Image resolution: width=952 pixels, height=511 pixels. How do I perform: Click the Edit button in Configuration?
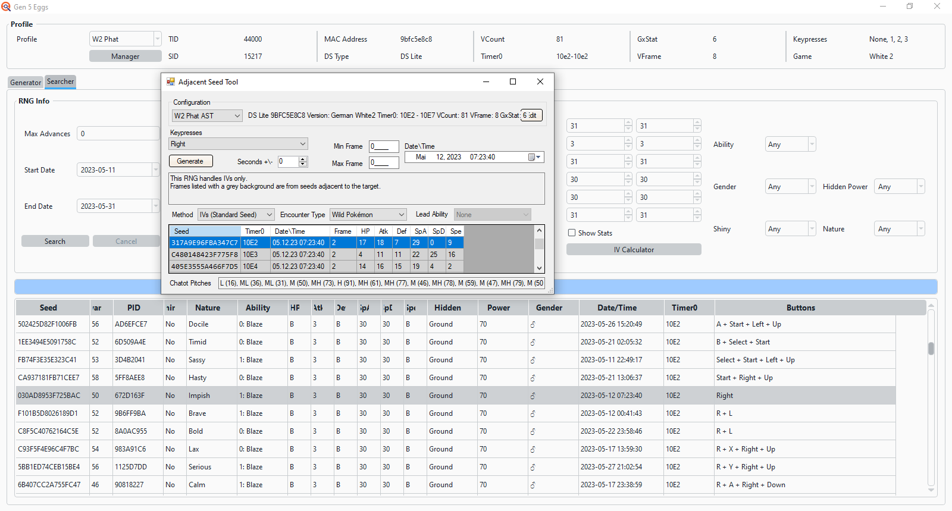[532, 115]
